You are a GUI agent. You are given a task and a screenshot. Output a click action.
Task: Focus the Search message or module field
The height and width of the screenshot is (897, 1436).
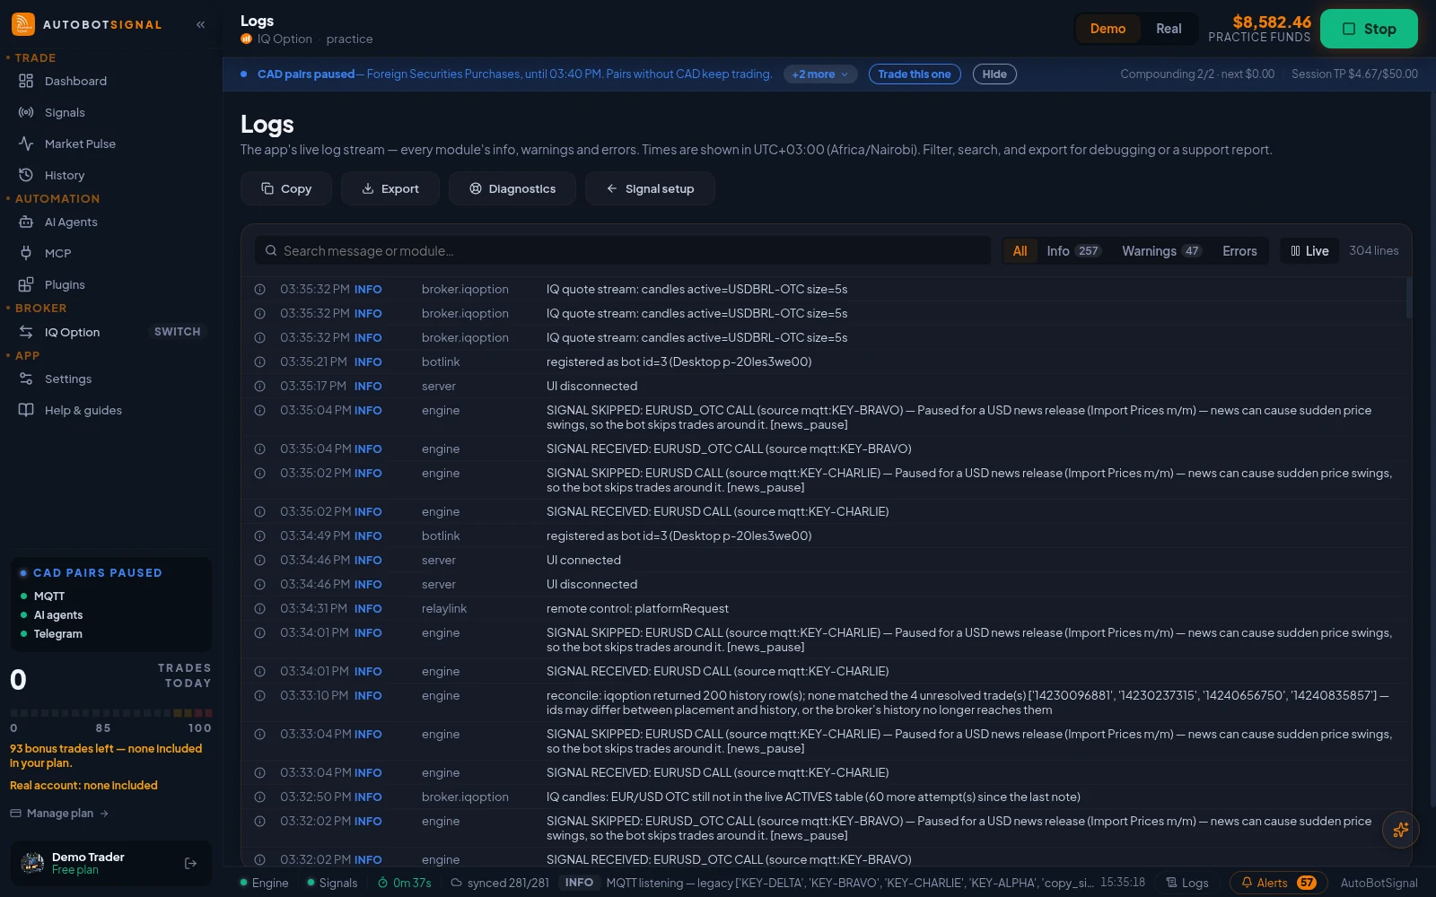623,251
